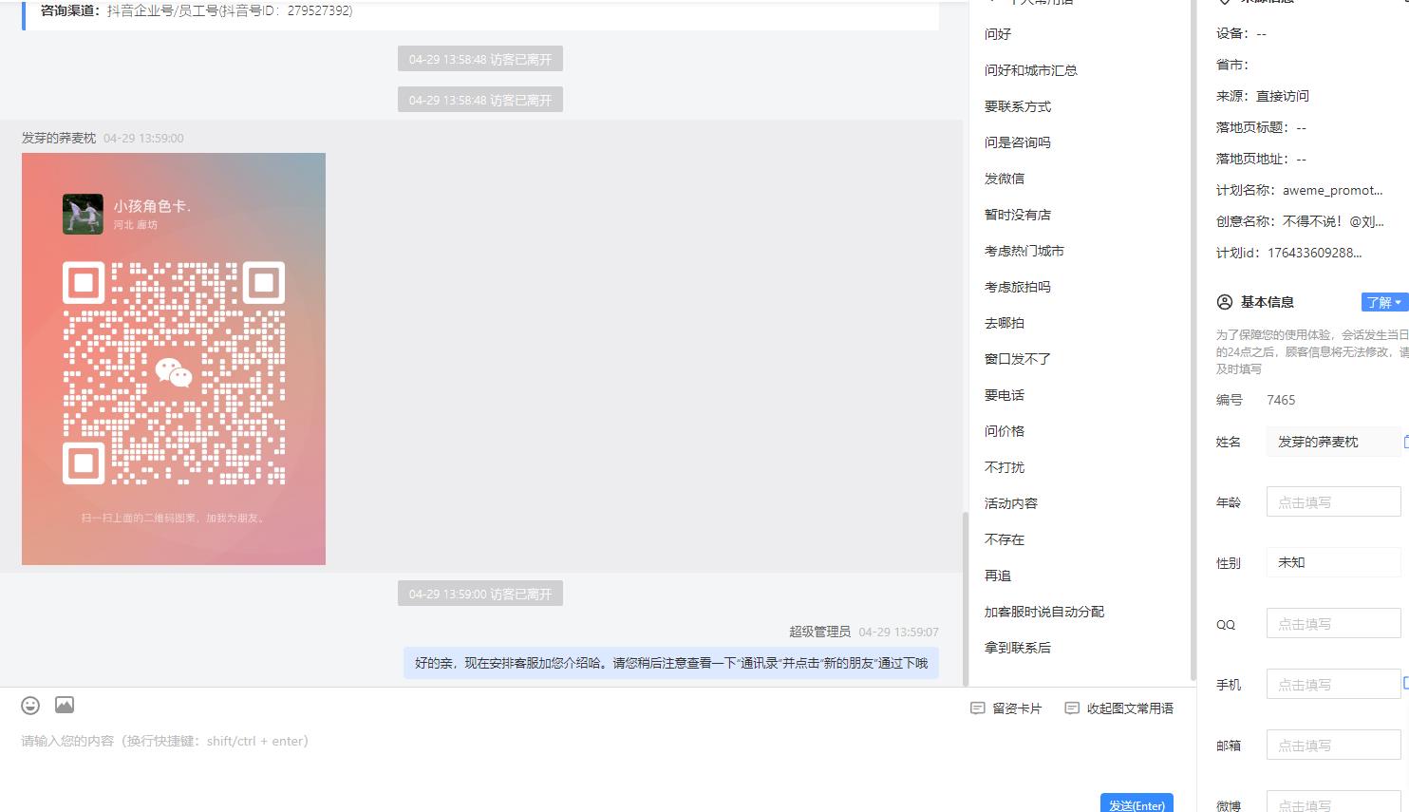Open the emoji picker below the chat
Image resolution: width=1409 pixels, height=812 pixels.
click(x=30, y=706)
